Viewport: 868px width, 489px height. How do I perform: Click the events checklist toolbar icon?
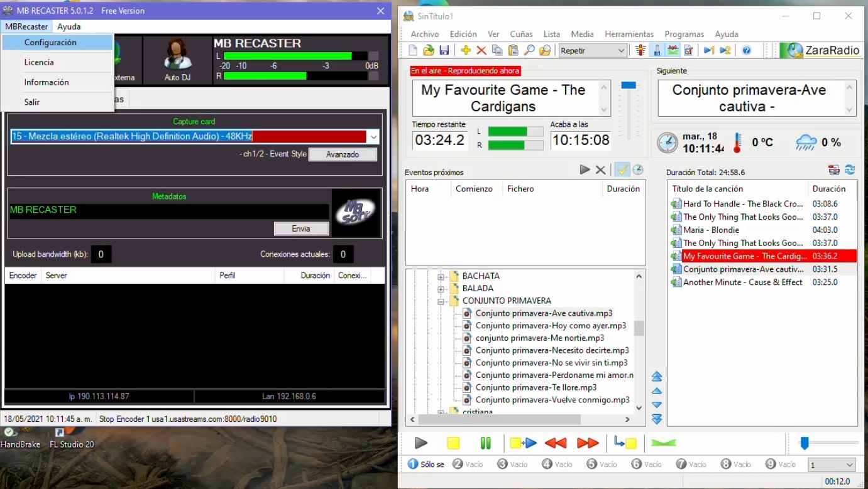(688, 50)
